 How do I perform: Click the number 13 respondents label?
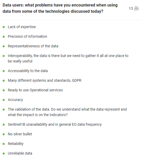[x=131, y=8]
